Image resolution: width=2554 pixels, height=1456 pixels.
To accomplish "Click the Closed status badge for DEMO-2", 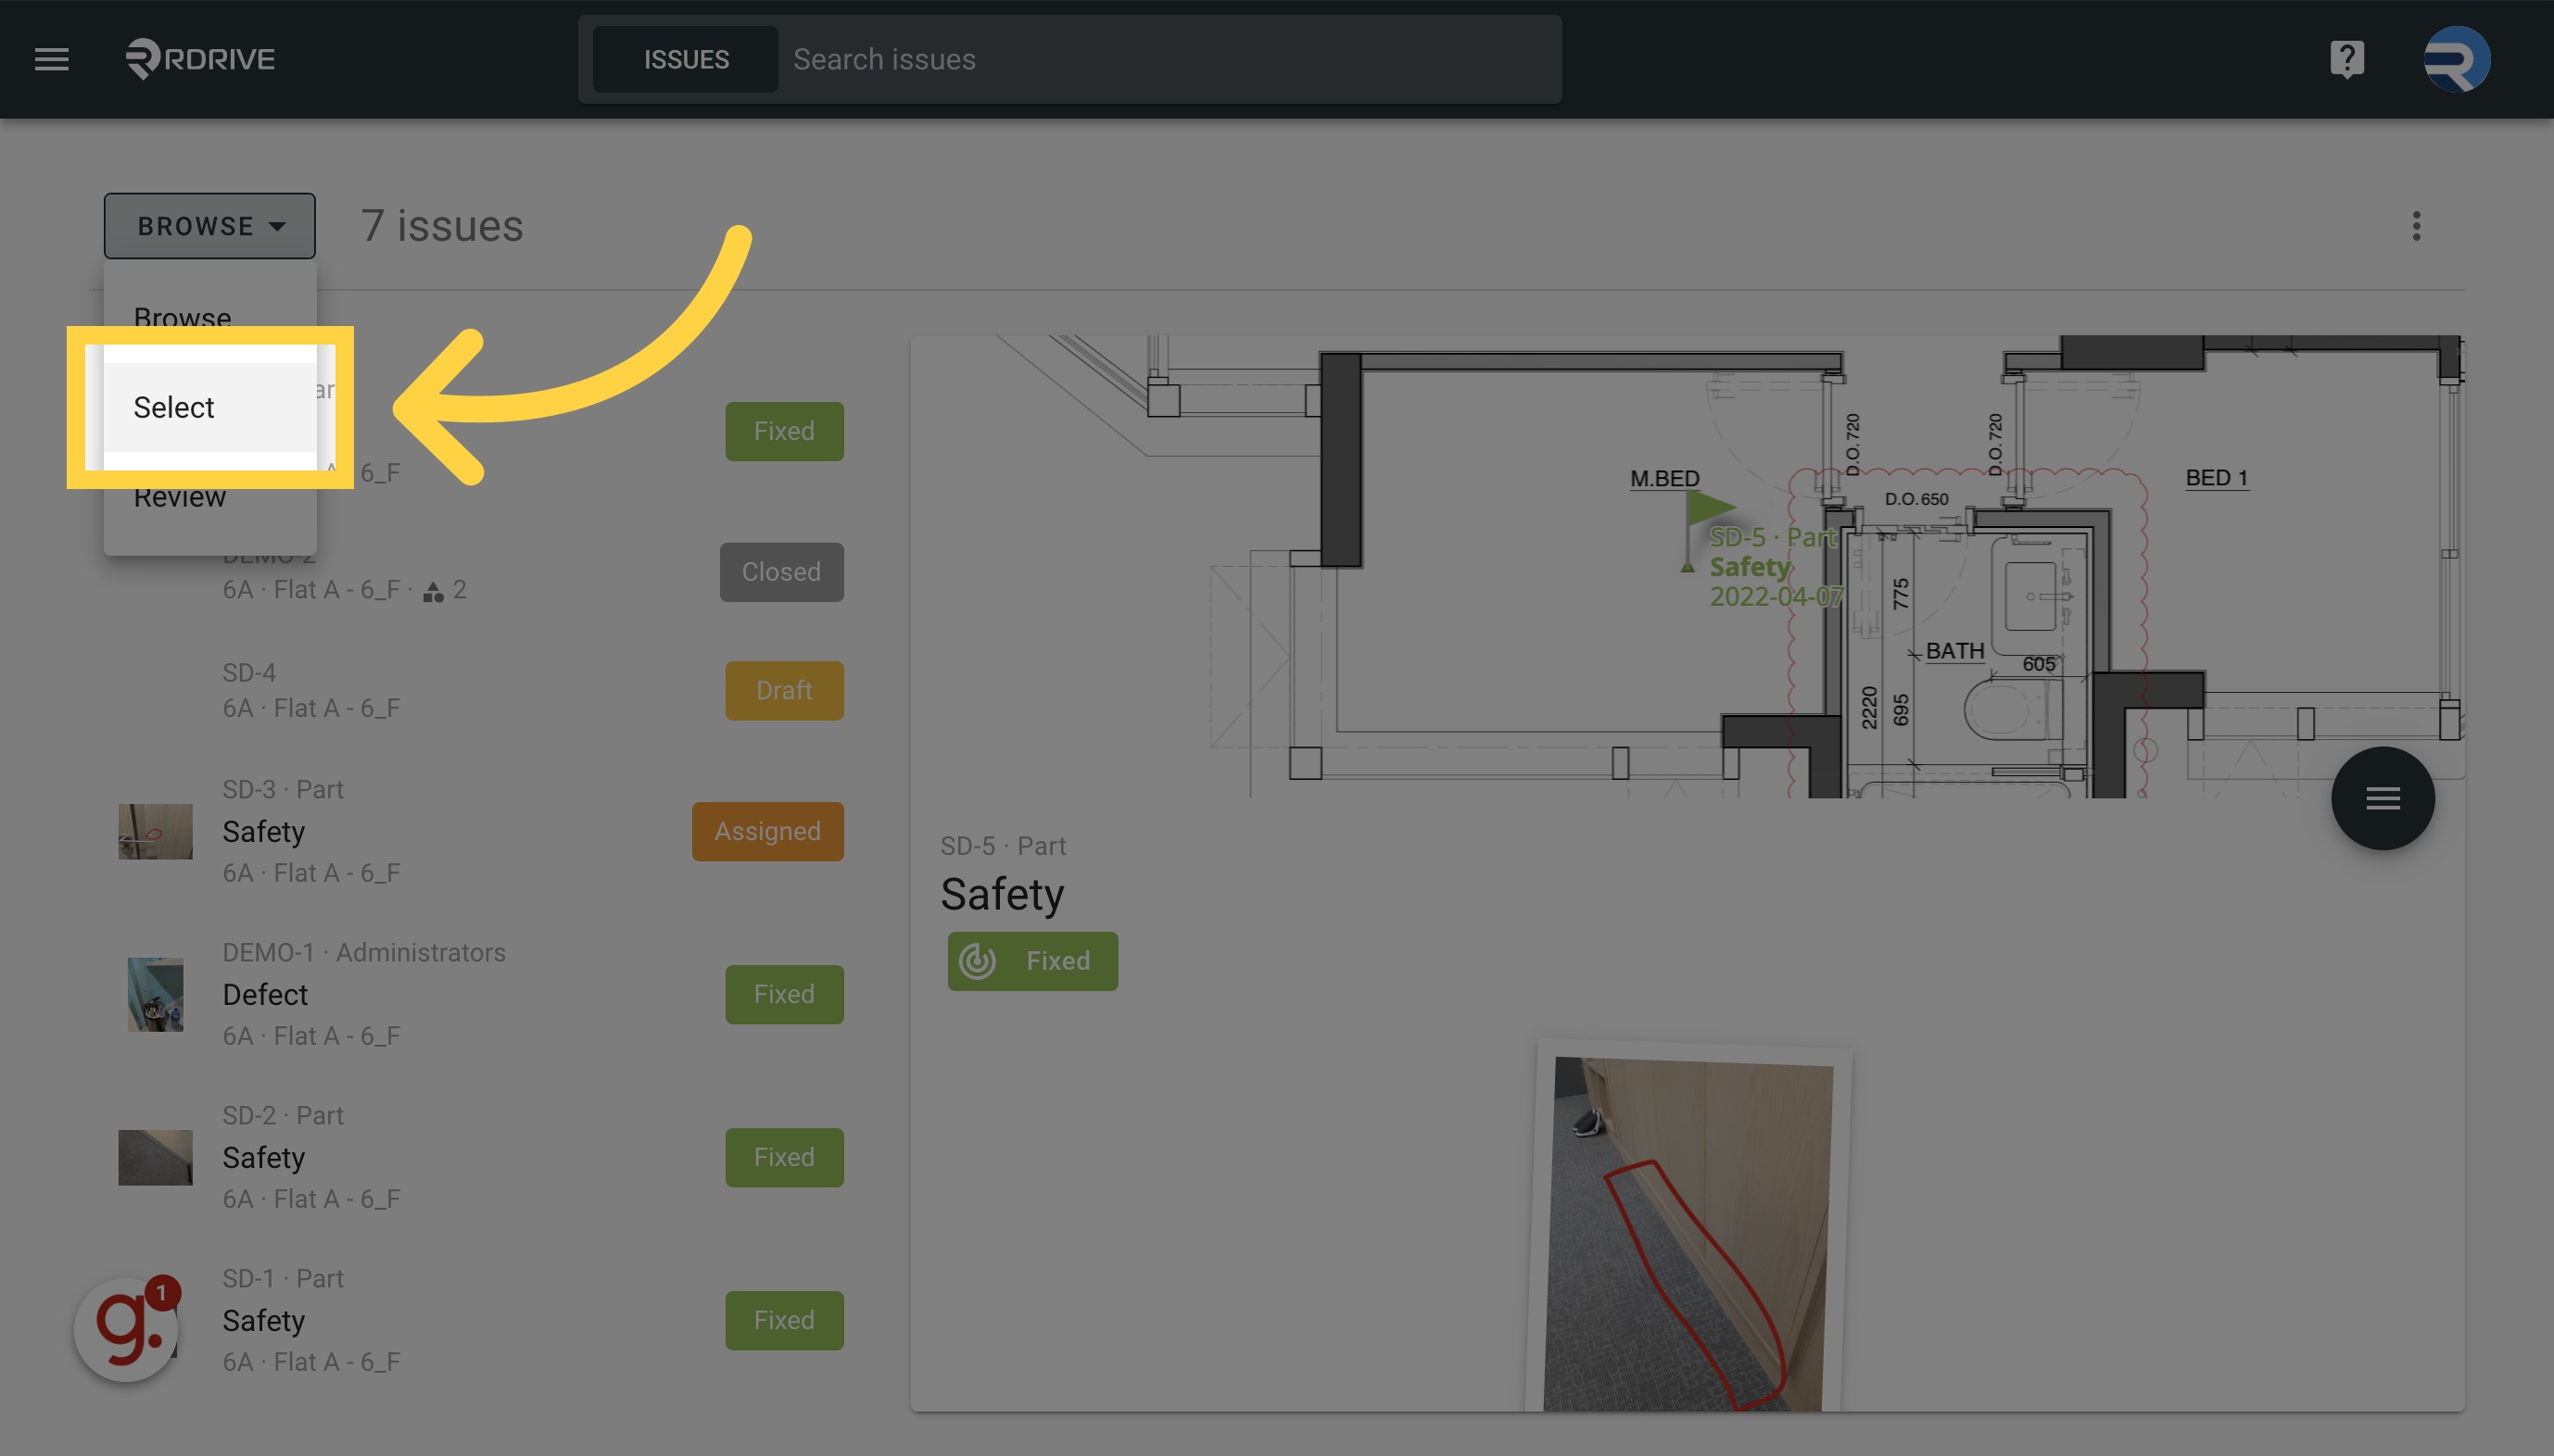I will [x=781, y=572].
